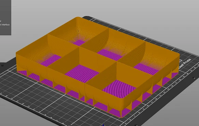Click the bed mounting hole on the left edge

click(x=2, y=66)
